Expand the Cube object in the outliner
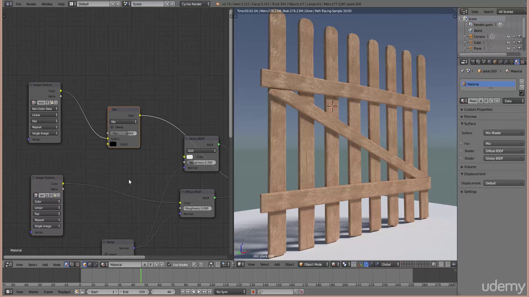This screenshot has height=297, width=529. [x=465, y=42]
